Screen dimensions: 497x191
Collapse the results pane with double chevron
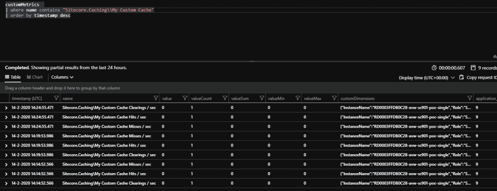coord(495,57)
